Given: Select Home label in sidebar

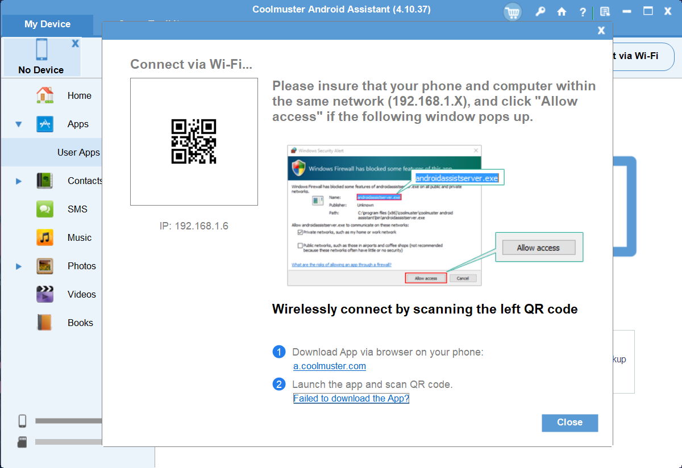Looking at the screenshot, I should click(80, 95).
